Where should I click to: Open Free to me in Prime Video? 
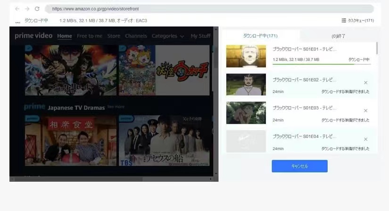click(x=89, y=36)
